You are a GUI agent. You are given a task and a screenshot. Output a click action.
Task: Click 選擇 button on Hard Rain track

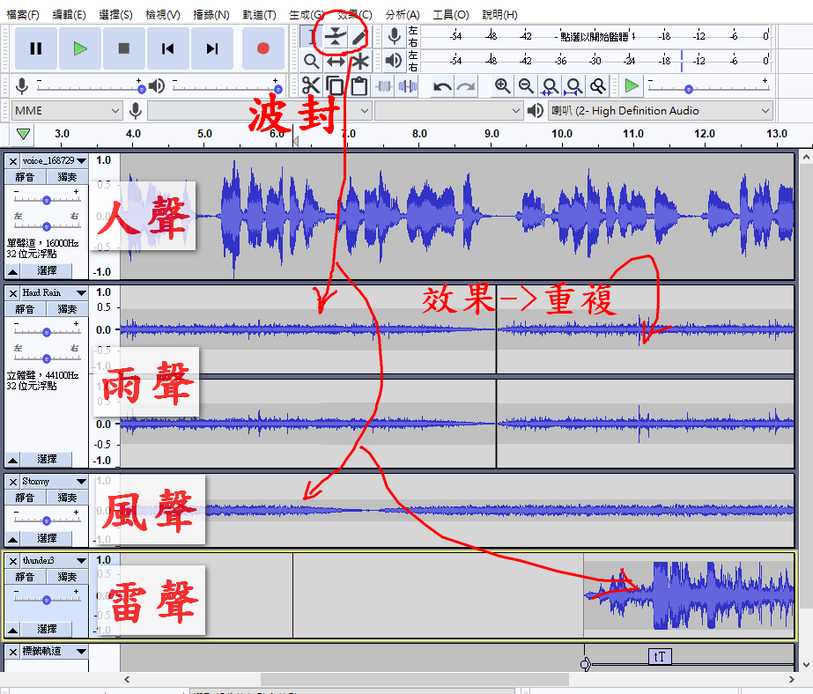(47, 459)
